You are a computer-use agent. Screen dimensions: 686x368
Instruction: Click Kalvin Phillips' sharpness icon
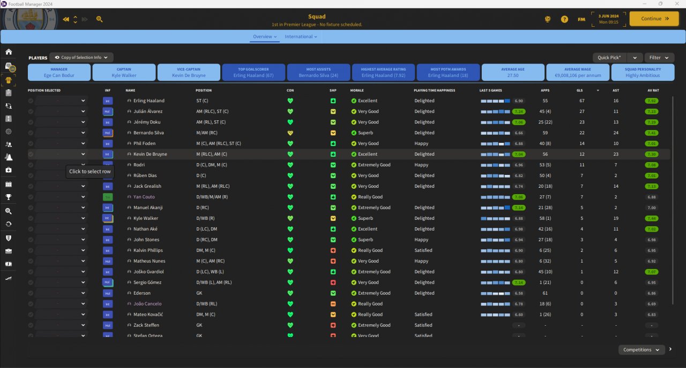[x=333, y=250]
